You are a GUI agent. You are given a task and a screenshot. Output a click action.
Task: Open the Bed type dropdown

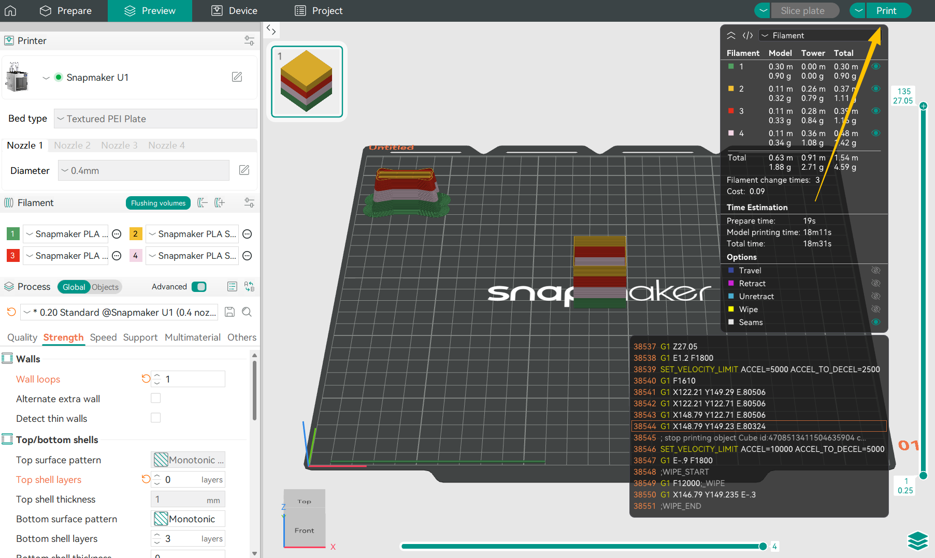(155, 119)
